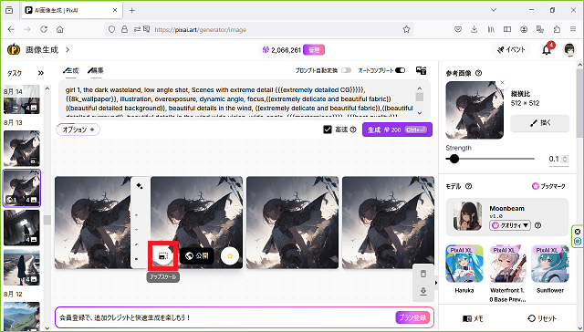Collapse the タスク panel with double chevron
The width and height of the screenshot is (584, 332).
(41, 73)
